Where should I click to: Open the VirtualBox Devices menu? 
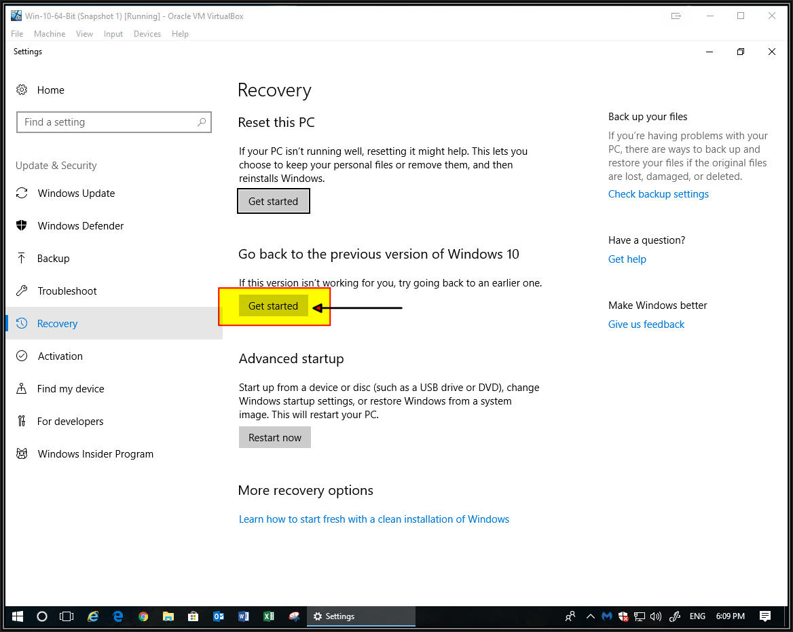tap(147, 34)
